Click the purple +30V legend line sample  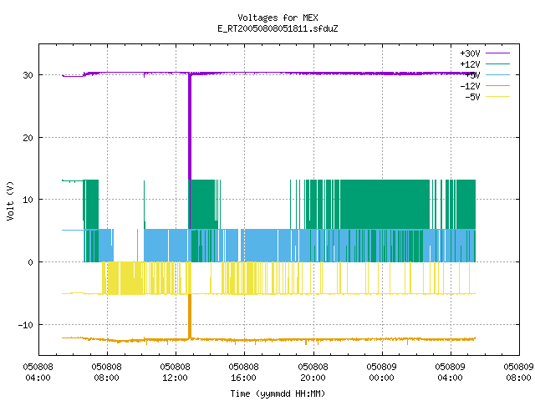497,53
